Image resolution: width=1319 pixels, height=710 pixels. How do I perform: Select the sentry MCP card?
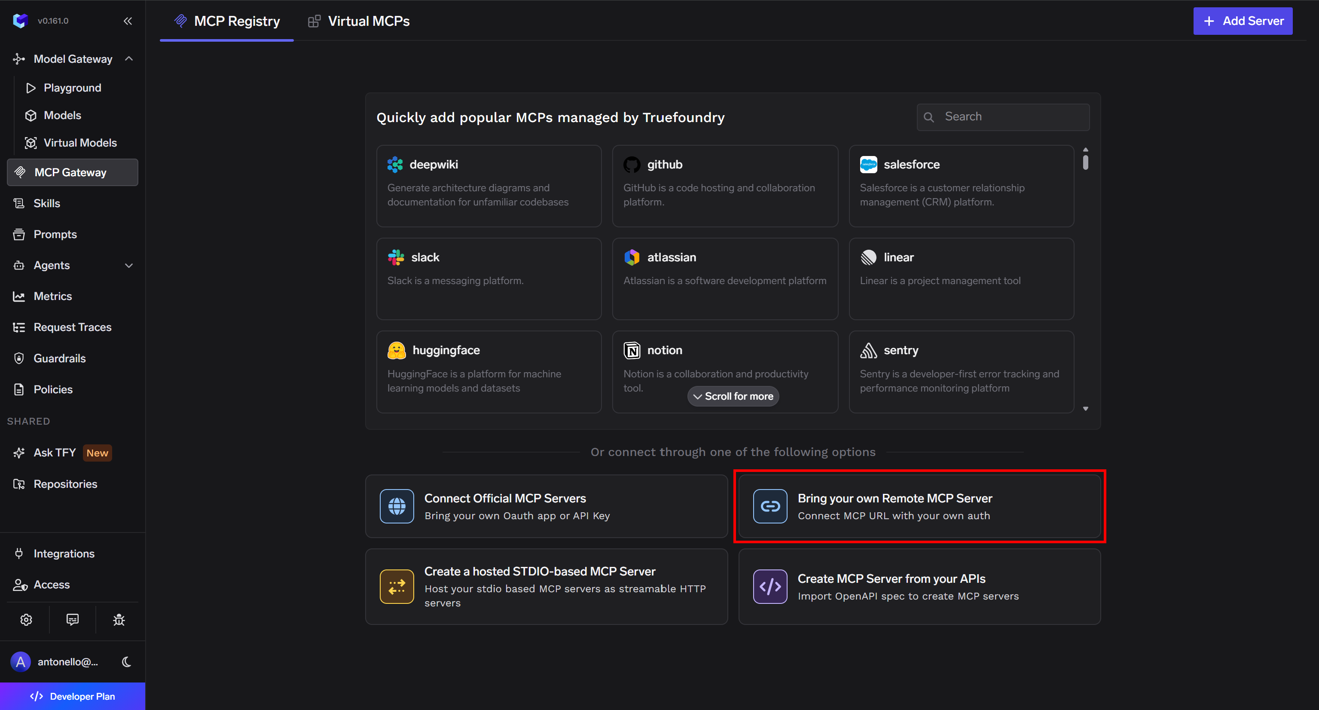click(x=961, y=372)
